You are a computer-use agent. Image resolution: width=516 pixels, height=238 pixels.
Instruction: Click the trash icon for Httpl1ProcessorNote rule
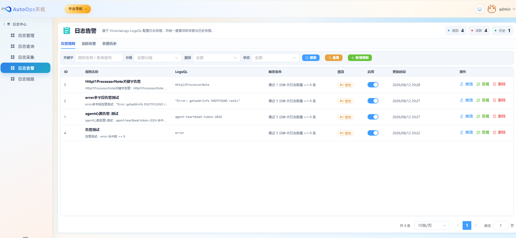(x=494, y=84)
